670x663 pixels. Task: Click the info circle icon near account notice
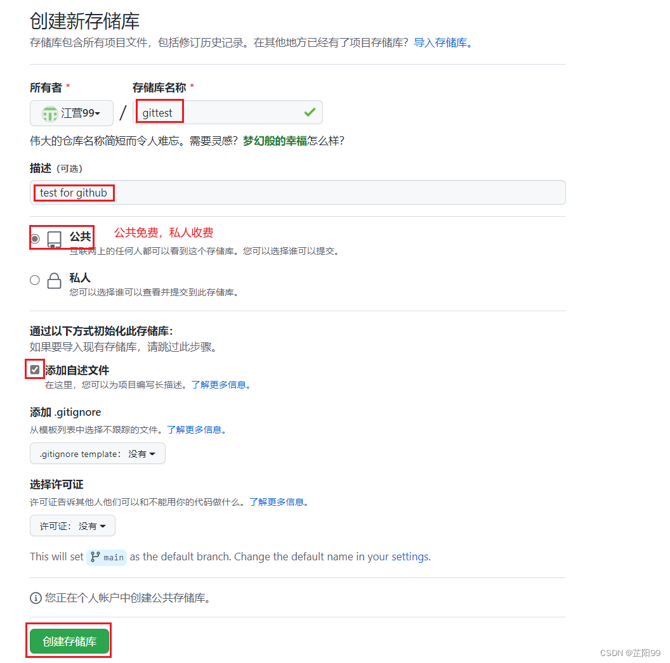click(x=36, y=598)
